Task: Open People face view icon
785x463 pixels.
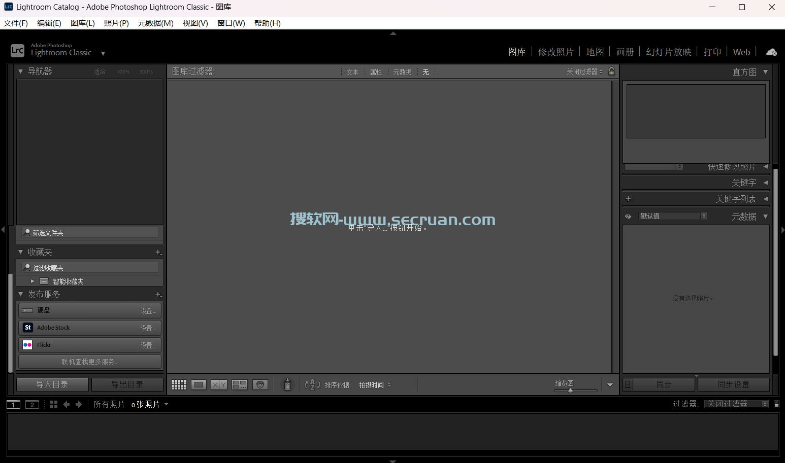Action: 260,385
